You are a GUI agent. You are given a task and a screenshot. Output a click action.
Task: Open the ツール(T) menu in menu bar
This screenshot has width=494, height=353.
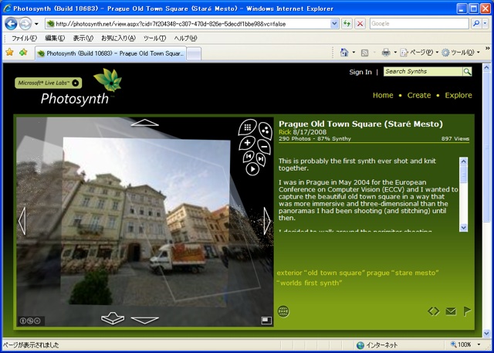click(154, 39)
